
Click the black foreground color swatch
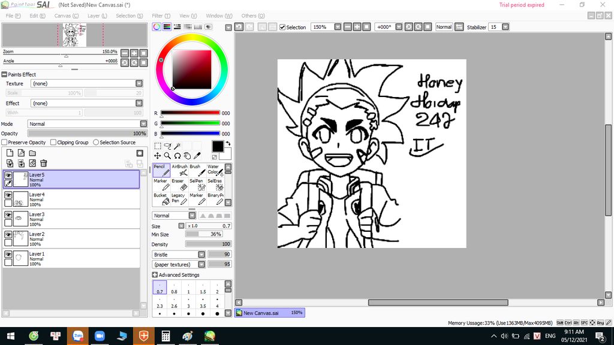[217, 146]
